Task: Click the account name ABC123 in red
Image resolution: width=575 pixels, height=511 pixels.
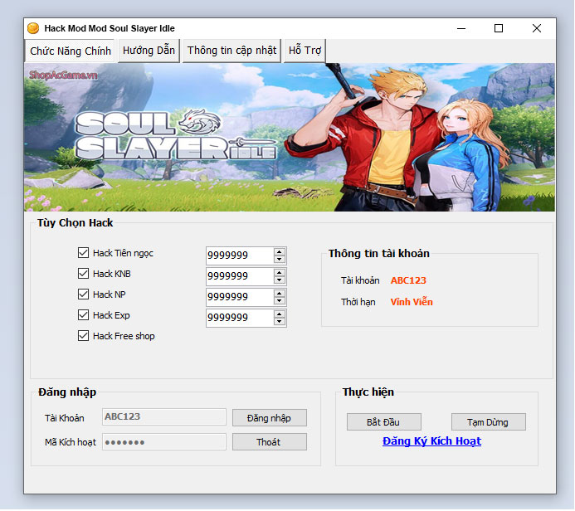Action: [408, 280]
